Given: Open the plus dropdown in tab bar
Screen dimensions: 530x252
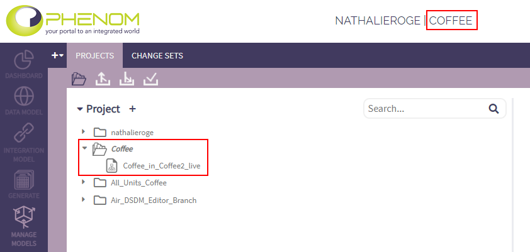Looking at the screenshot, I should 58,55.
